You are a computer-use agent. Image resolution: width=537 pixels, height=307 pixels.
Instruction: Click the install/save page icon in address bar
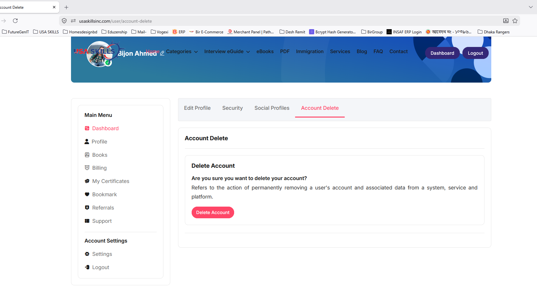point(506,21)
